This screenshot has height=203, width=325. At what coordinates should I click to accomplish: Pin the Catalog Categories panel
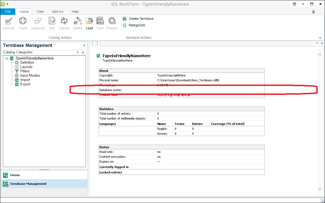pos(77,53)
